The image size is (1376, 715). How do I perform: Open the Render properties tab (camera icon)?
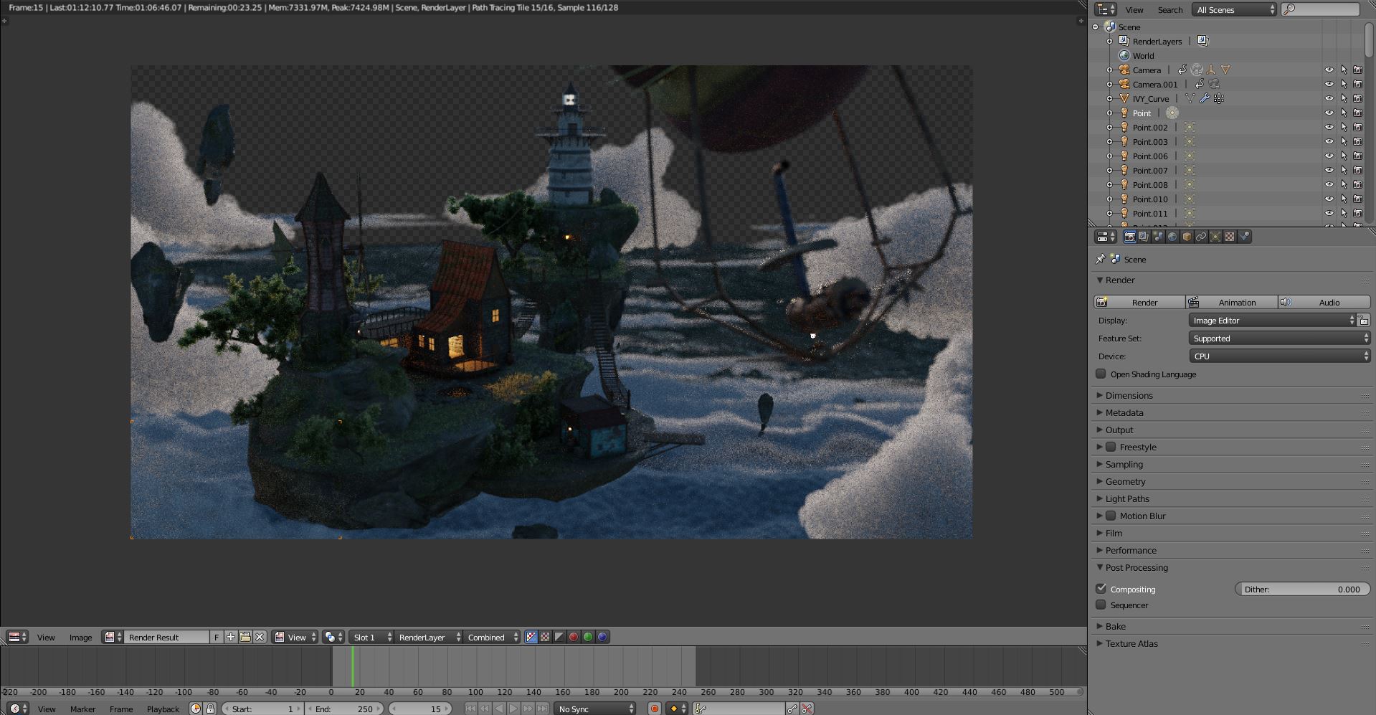[1130, 237]
